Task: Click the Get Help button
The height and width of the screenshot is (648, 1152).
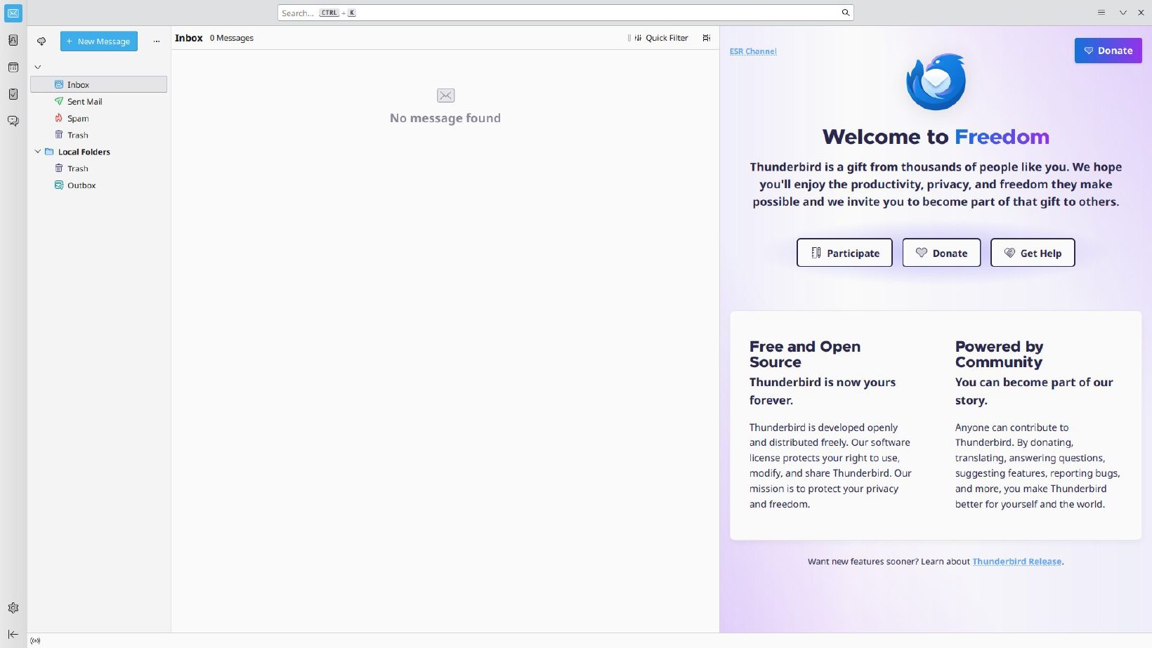Action: [1033, 253]
